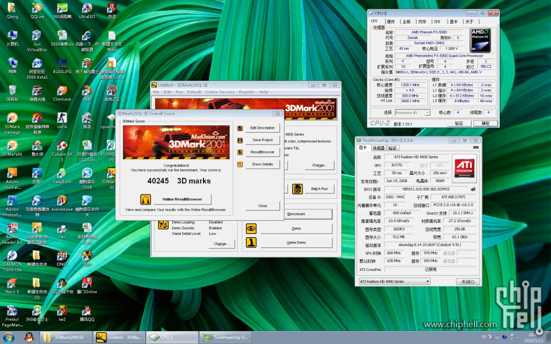Screen dimensions: 551x344
Task: Open the File menu in 3DMark2001
Action: 156,92
